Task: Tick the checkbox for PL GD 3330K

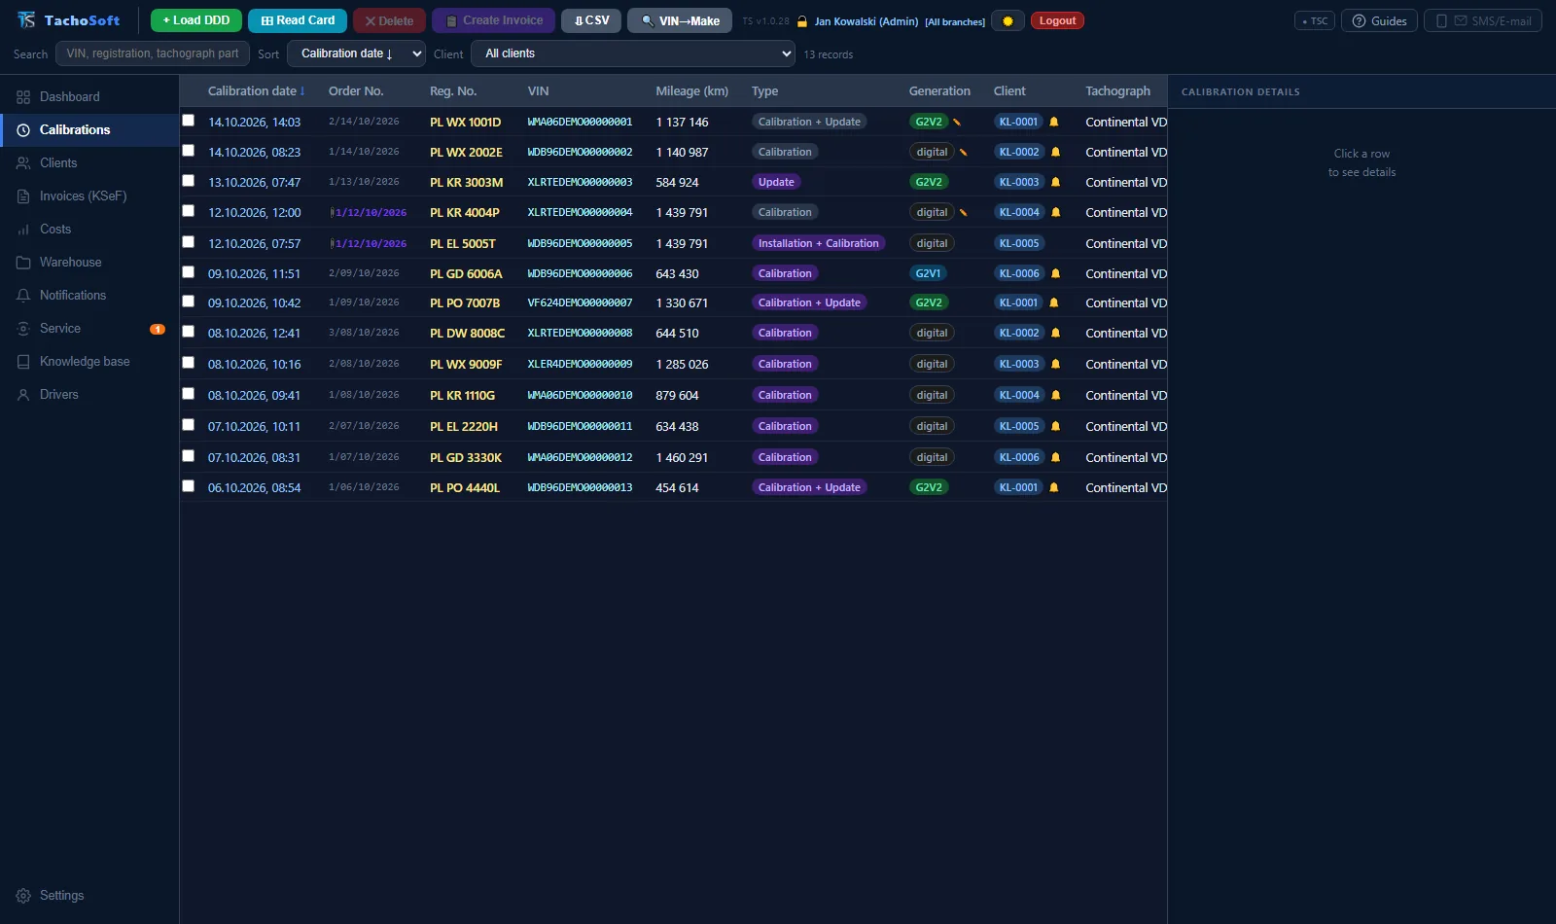Action: click(189, 456)
